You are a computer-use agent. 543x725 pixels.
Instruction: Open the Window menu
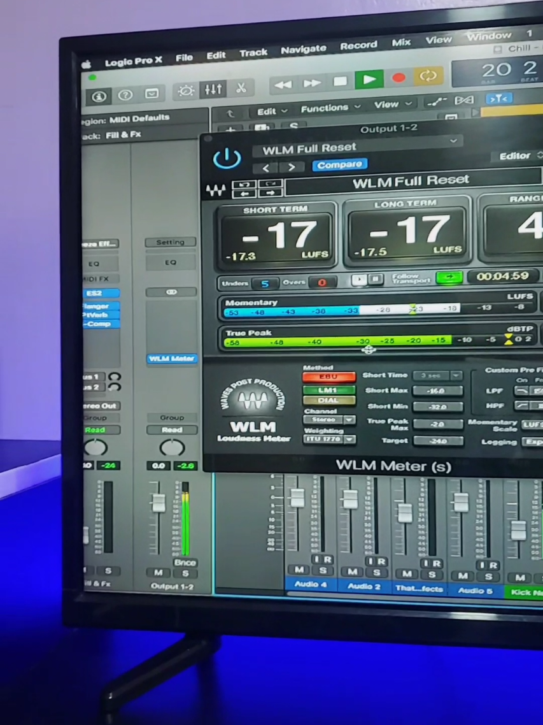(x=489, y=36)
